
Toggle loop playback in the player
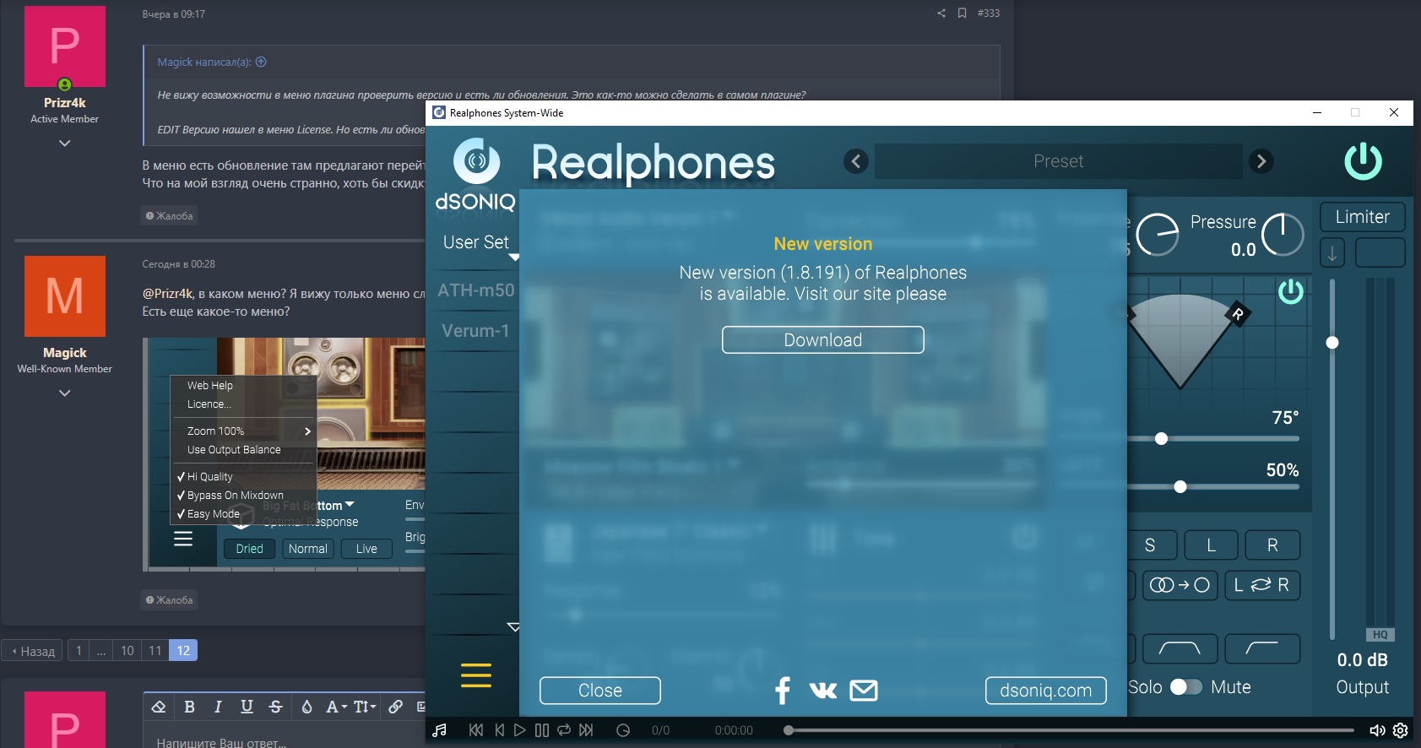click(x=564, y=730)
